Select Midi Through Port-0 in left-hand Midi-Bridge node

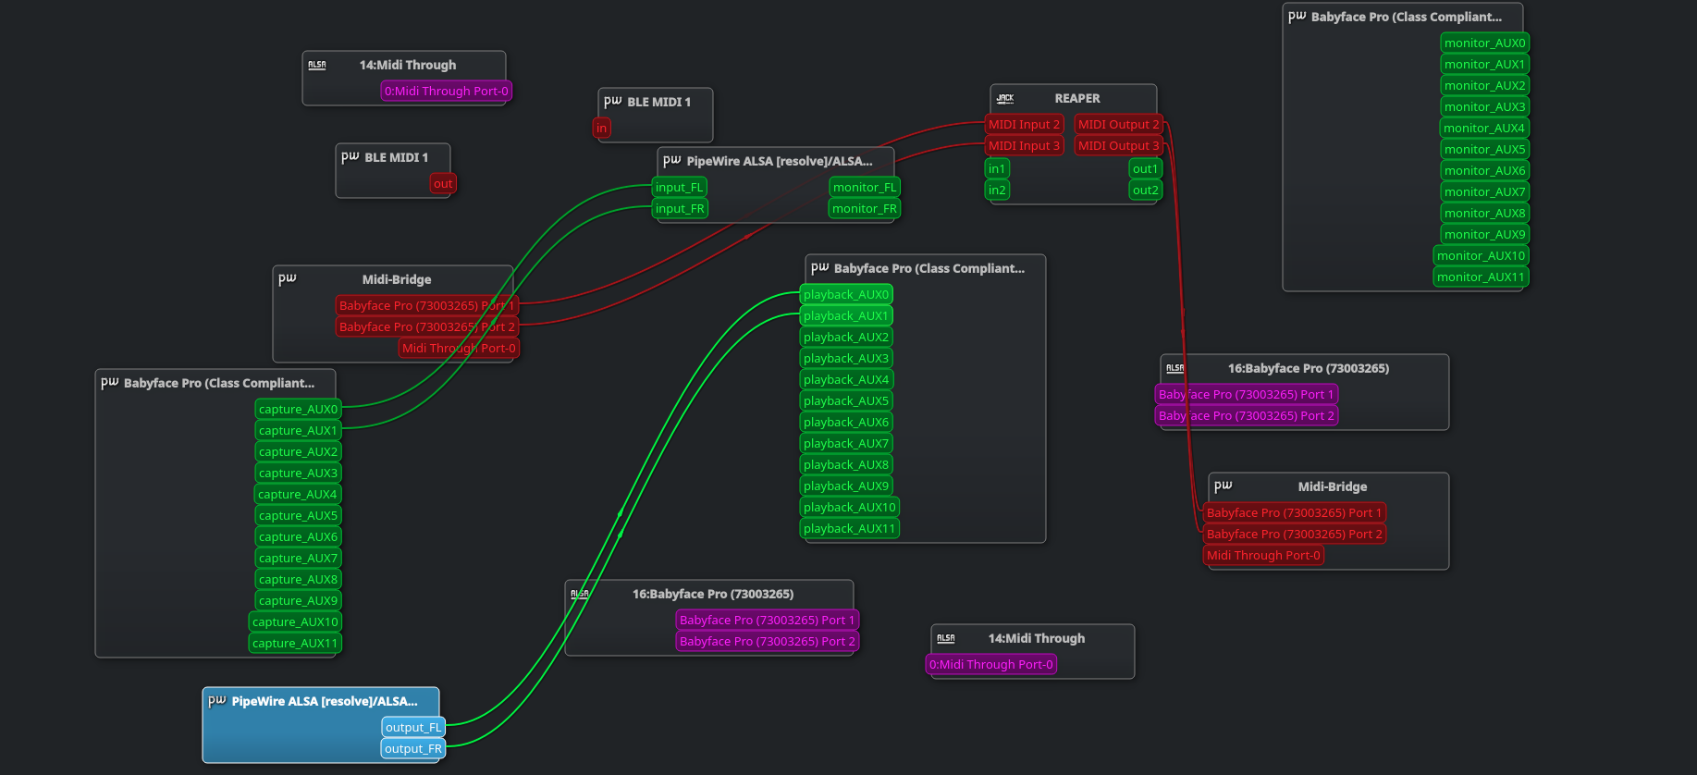click(x=459, y=348)
